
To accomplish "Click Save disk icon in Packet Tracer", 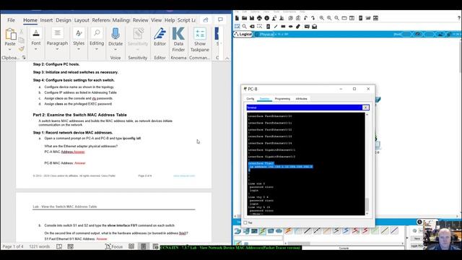I will [252, 18].
